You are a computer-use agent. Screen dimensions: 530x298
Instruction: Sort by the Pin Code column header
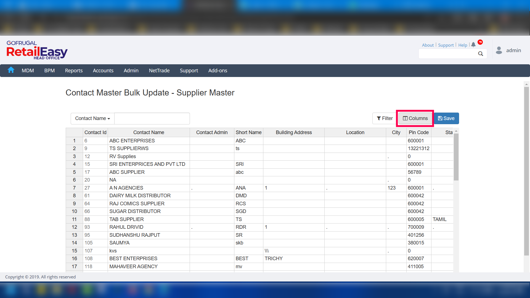point(418,132)
